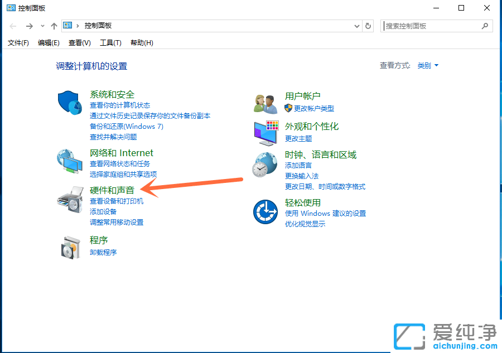Screen dimensions: 502x353
Task: Click the Control Panel icon in address bar
Action: [x=67, y=25]
